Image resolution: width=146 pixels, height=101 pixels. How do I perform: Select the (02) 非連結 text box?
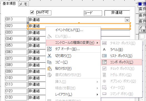coord(79,26)
